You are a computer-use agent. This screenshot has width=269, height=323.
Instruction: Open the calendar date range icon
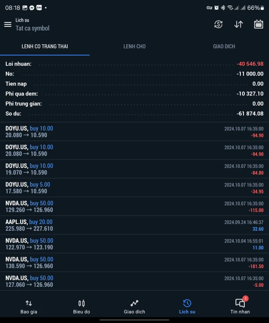point(259,24)
